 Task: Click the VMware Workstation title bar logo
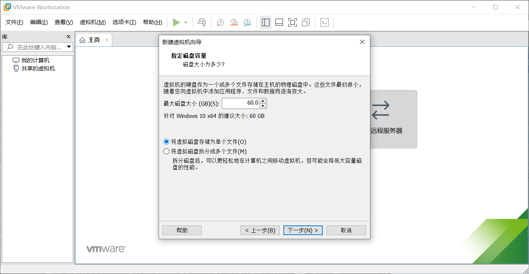[x=7, y=7]
